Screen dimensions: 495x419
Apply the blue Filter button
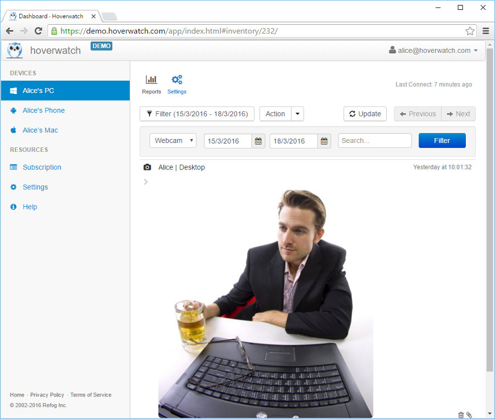point(442,141)
